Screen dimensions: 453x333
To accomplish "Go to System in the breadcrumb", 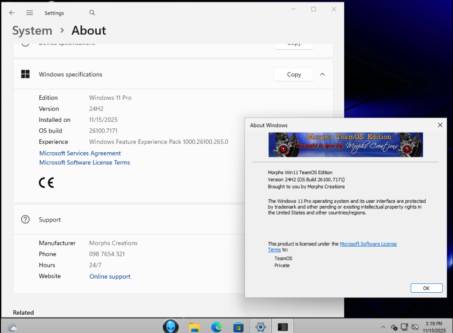I will tap(32, 30).
